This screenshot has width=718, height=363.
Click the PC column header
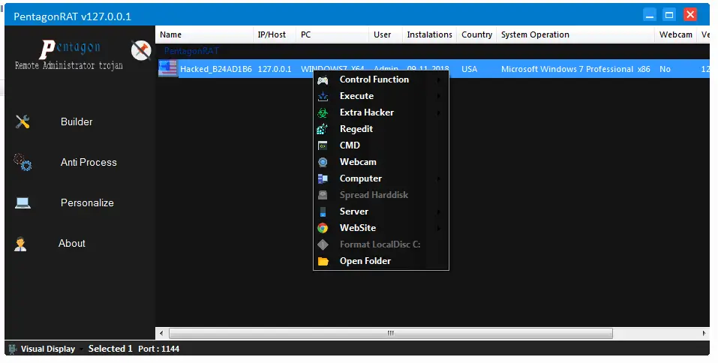click(x=332, y=34)
